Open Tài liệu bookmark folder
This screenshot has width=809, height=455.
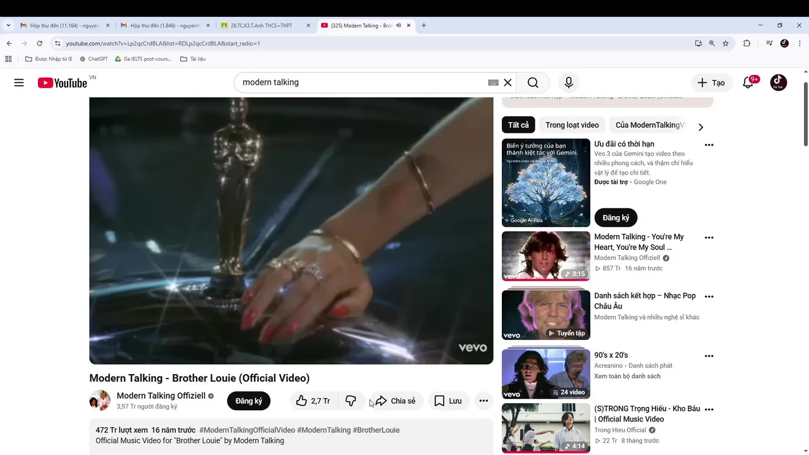click(x=193, y=59)
